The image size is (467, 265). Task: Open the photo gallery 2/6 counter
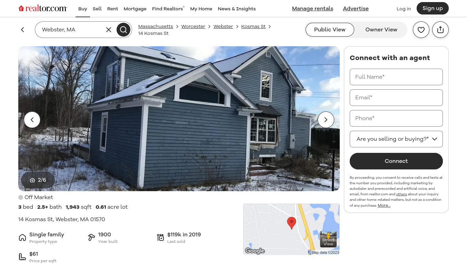coord(38,180)
